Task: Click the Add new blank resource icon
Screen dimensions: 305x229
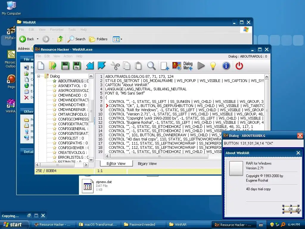Action: click(x=164, y=66)
